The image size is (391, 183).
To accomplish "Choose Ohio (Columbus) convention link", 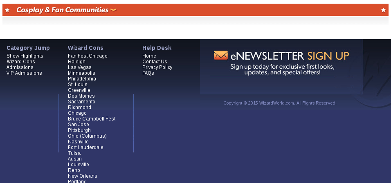I will click(87, 136).
